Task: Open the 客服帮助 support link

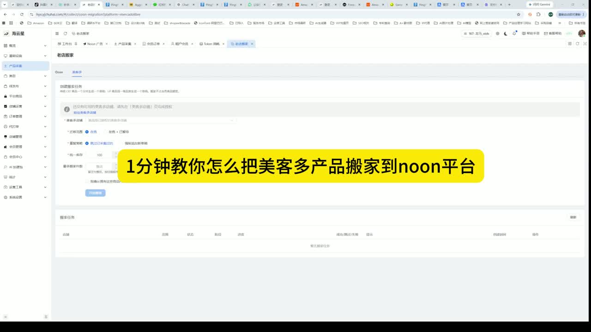Action: [x=553, y=34]
